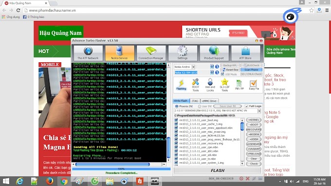The image size is (331, 186).
Task: Open the ATF Settings gear
Action: pos(183,53)
